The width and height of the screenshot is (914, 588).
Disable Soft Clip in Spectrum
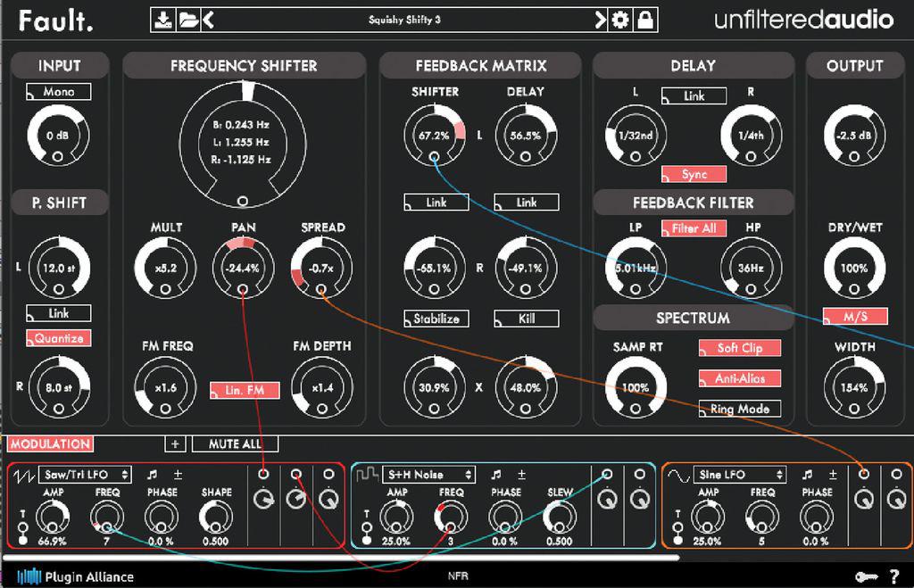pos(740,348)
